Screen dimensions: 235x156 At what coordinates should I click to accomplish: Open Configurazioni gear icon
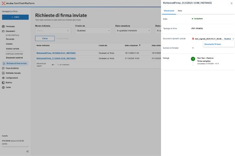pyautogui.click(x=3, y=78)
